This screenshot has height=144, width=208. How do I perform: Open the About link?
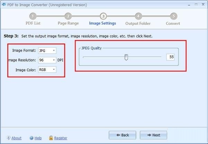click(x=16, y=138)
